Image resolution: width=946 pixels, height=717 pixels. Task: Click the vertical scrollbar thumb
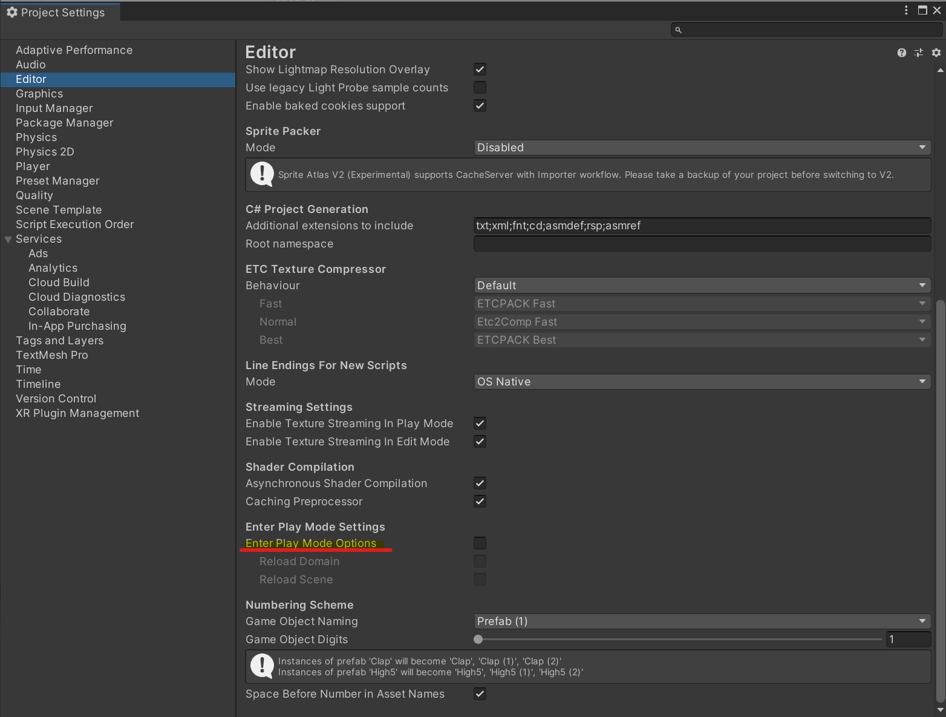(940, 501)
